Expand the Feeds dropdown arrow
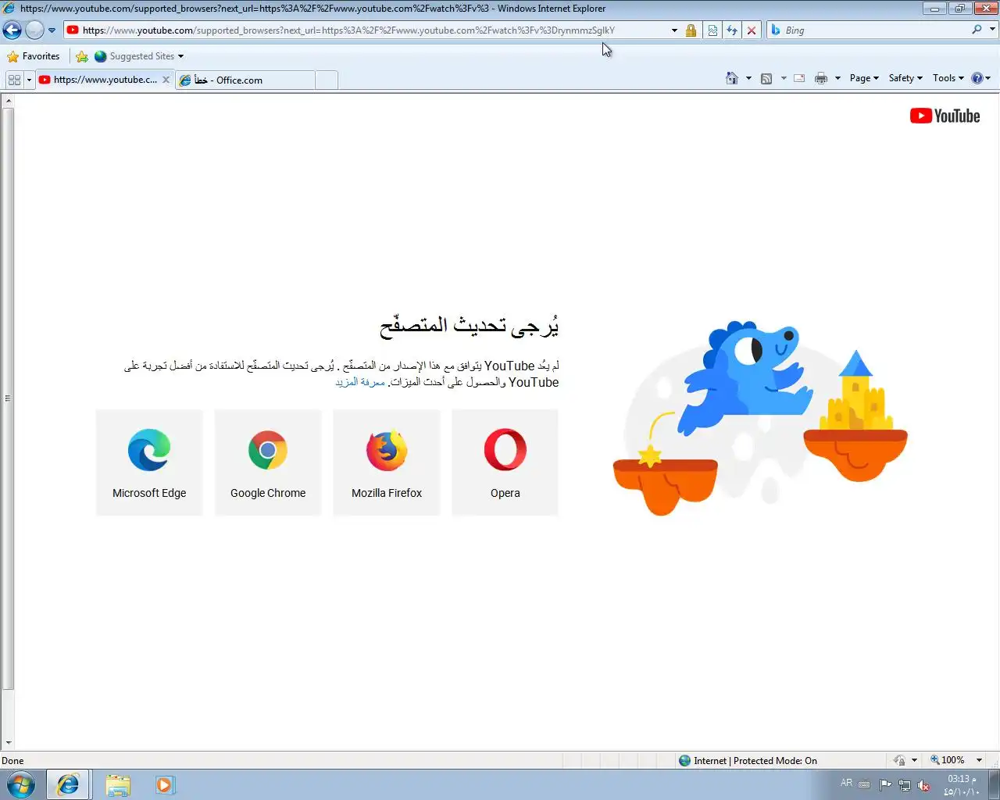 coord(784,78)
